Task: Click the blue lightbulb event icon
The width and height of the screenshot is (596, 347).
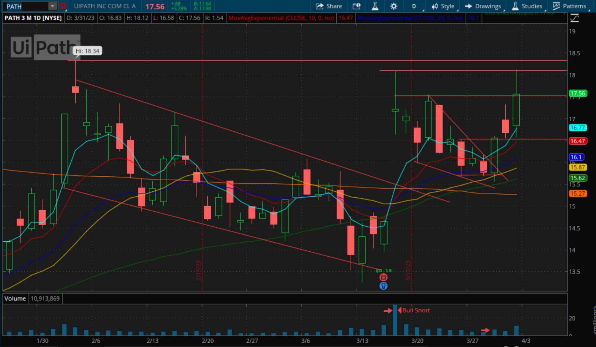Action: pos(383,286)
